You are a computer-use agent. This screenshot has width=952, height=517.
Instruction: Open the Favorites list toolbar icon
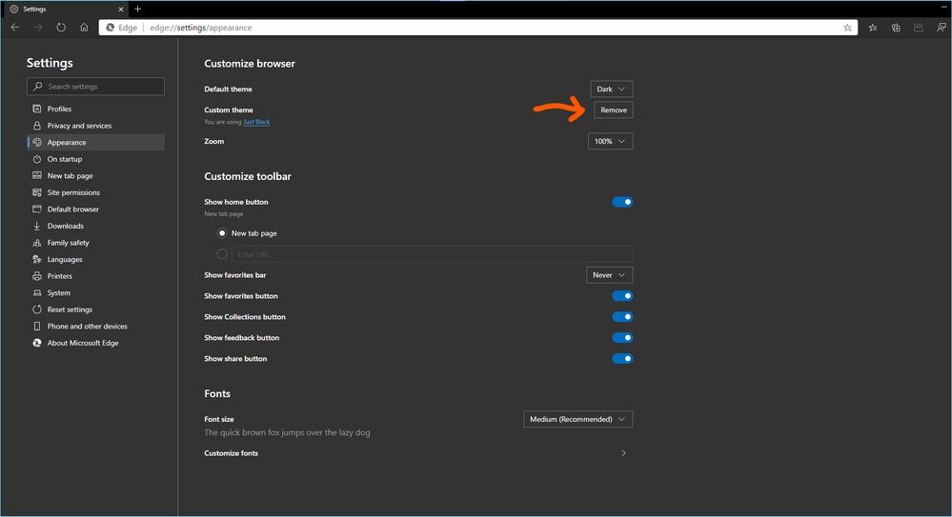pyautogui.click(x=873, y=28)
